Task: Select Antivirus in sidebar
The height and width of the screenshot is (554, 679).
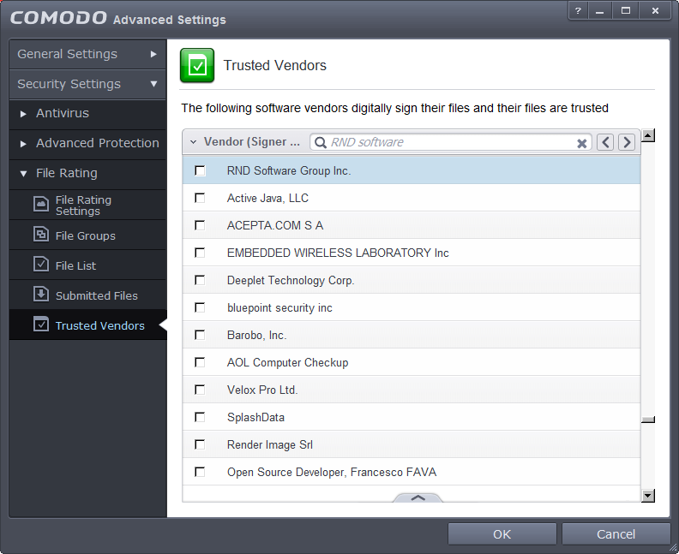Action: (x=87, y=113)
